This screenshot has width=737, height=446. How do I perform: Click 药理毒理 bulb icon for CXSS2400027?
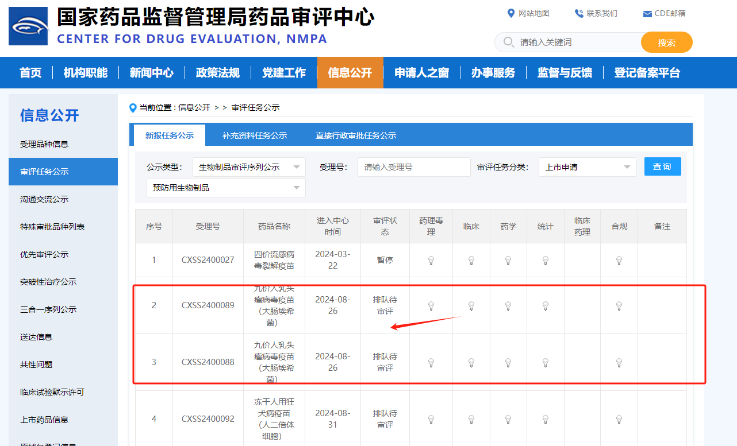tap(431, 261)
